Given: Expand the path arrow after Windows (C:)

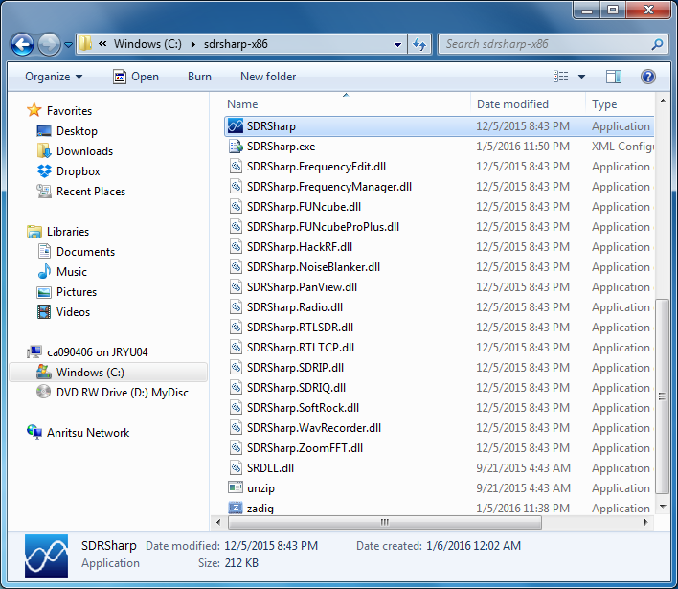Looking at the screenshot, I should (x=192, y=44).
